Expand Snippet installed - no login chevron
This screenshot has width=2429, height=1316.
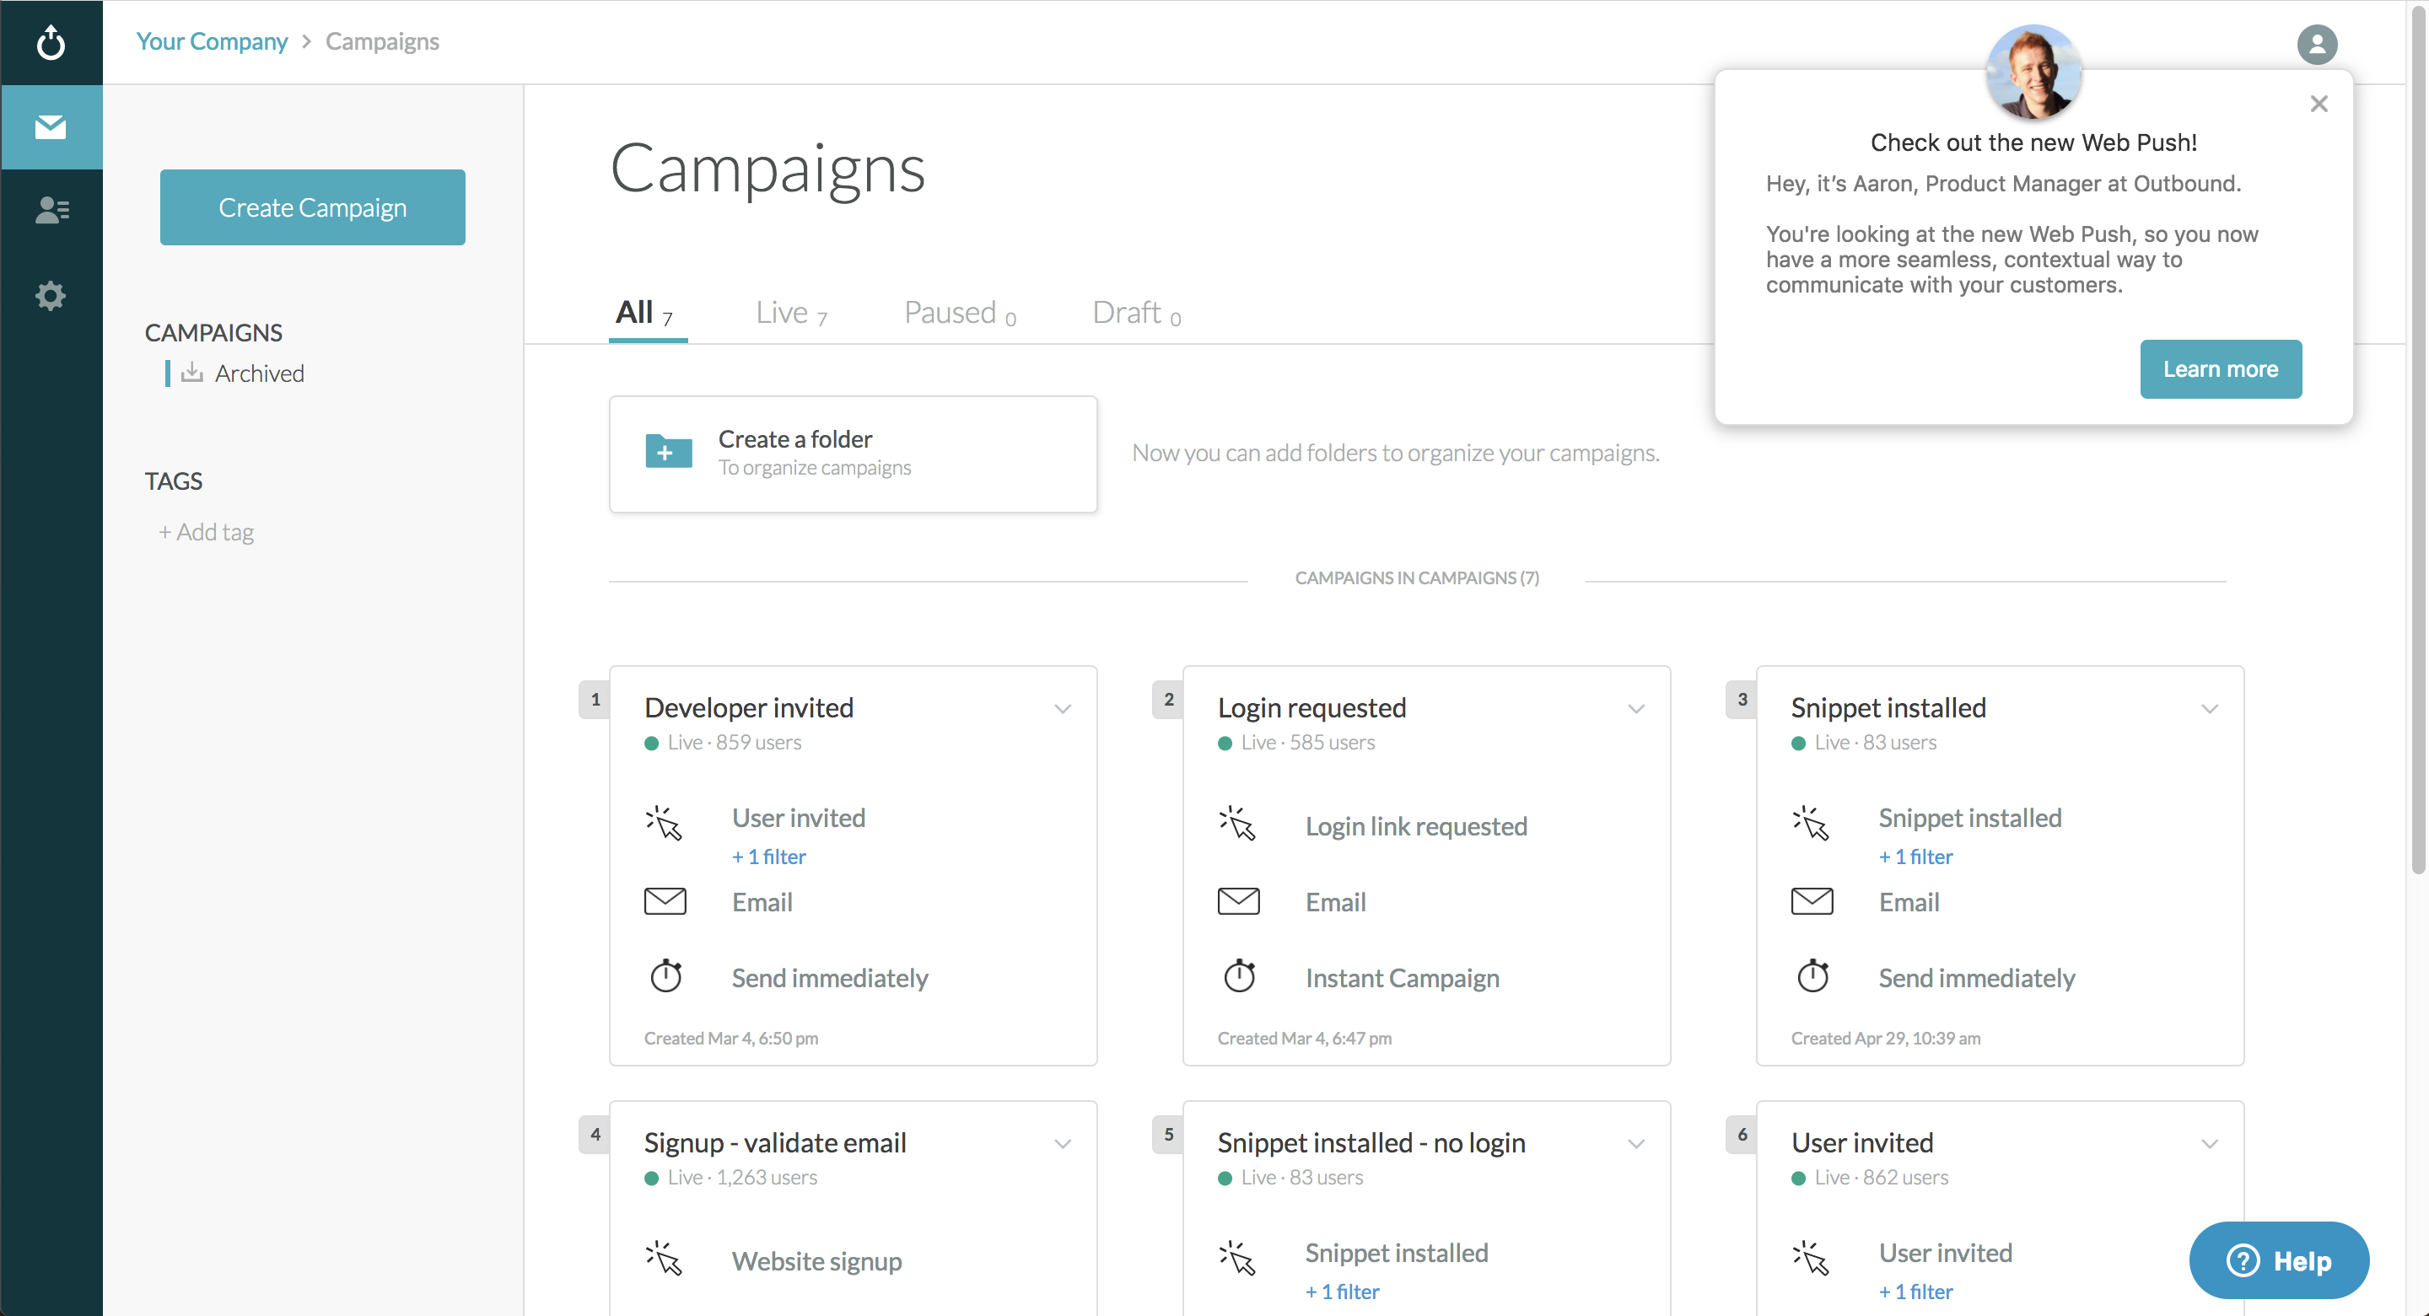coord(1636,1143)
